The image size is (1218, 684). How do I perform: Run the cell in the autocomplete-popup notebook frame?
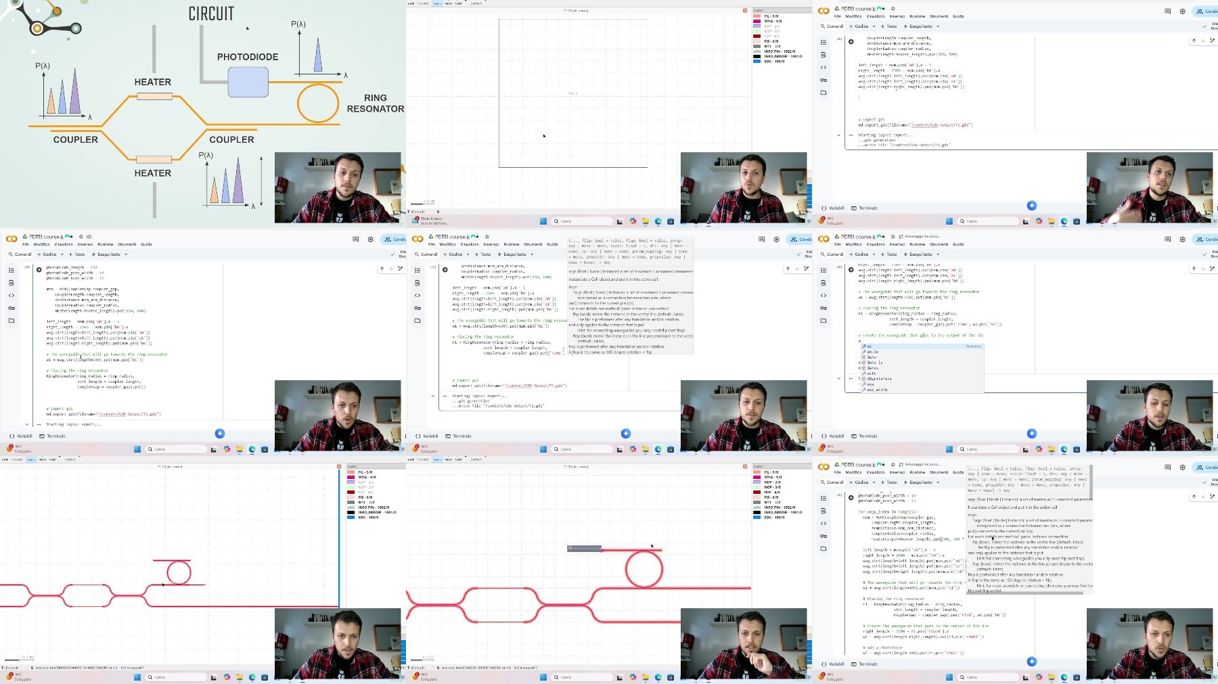coord(851,269)
